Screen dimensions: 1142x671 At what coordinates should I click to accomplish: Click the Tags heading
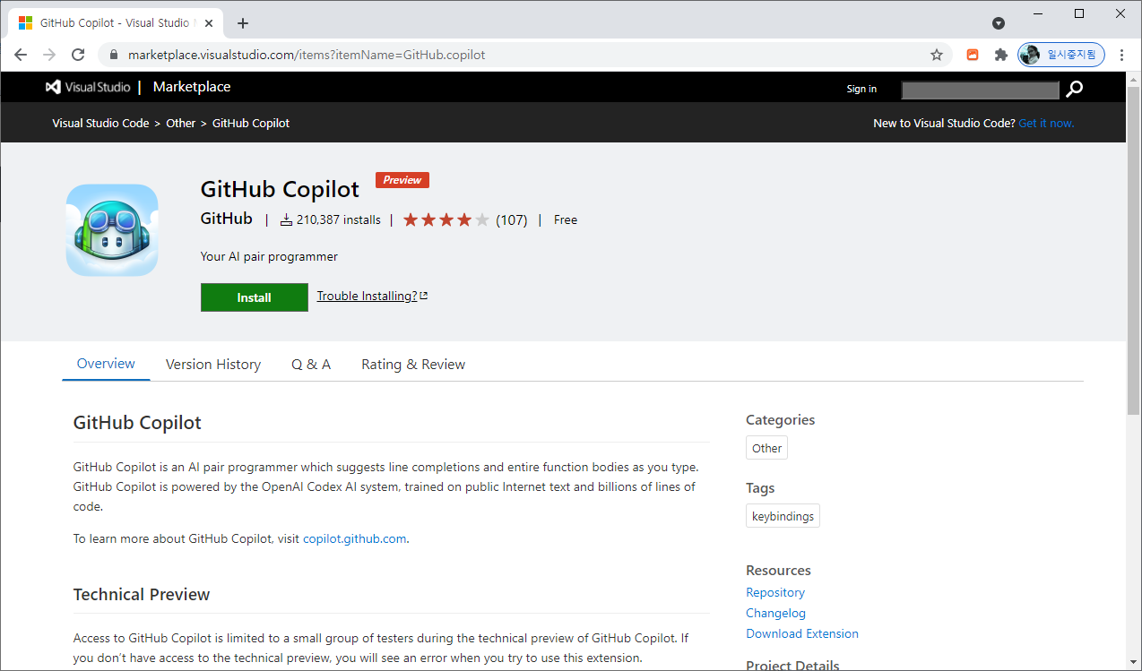[760, 487]
